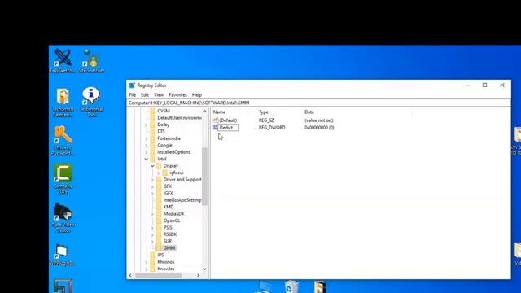Click the tree pane horizontal scrollbar thumb

pyautogui.click(x=159, y=275)
